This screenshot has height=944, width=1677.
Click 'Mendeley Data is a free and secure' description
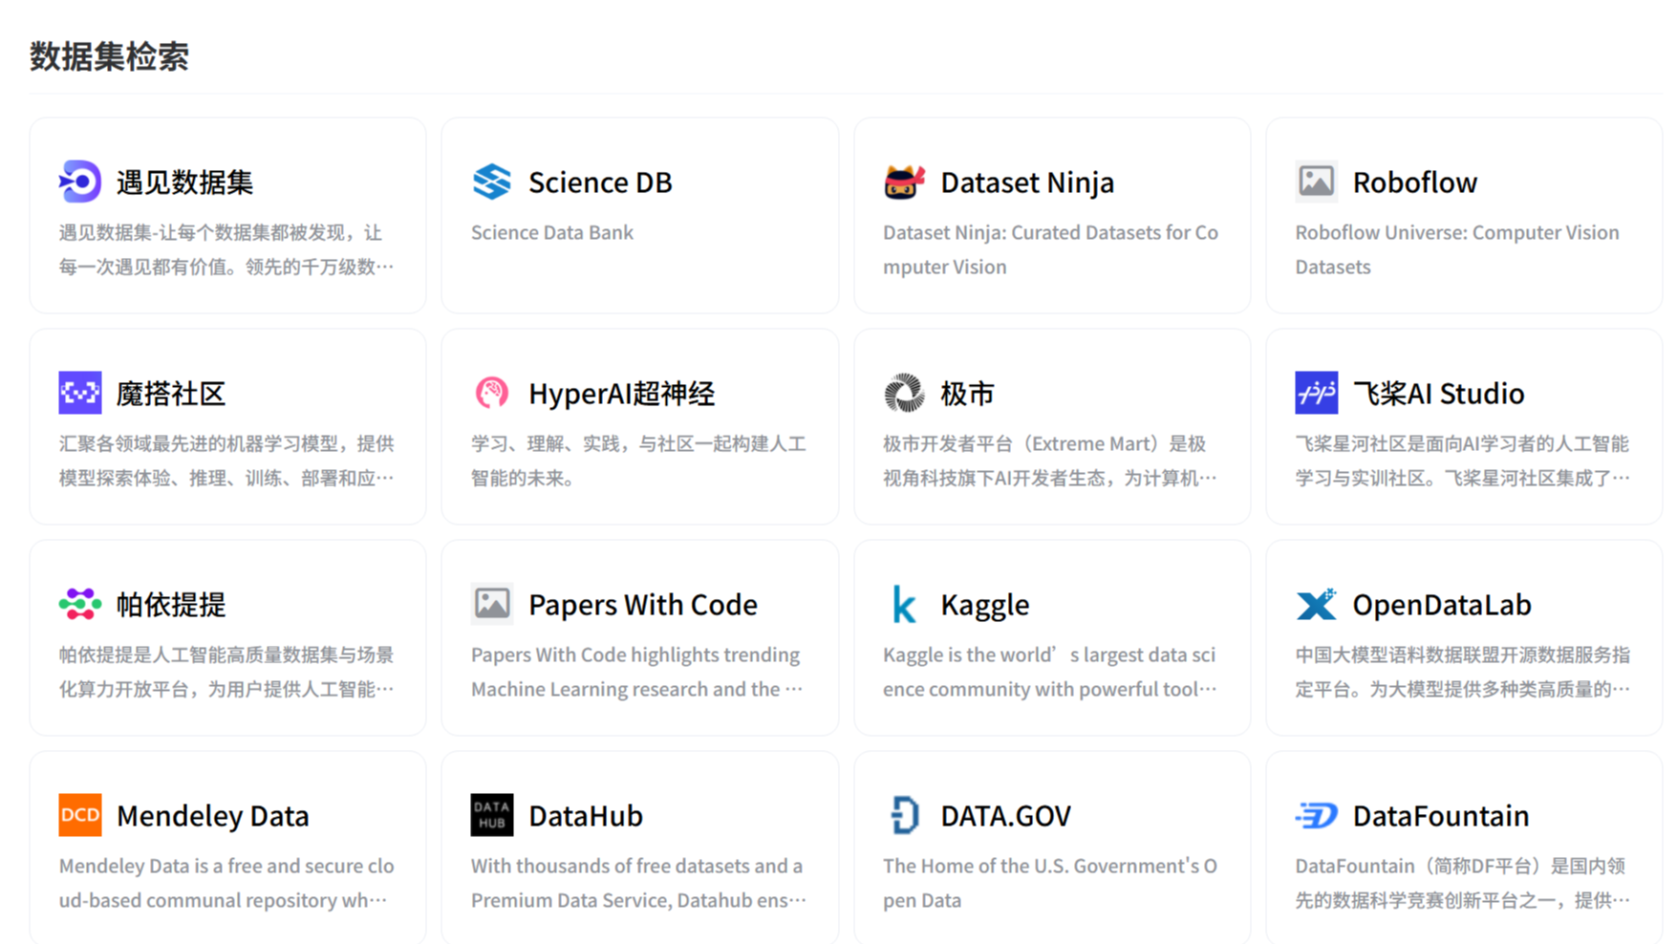click(x=226, y=883)
